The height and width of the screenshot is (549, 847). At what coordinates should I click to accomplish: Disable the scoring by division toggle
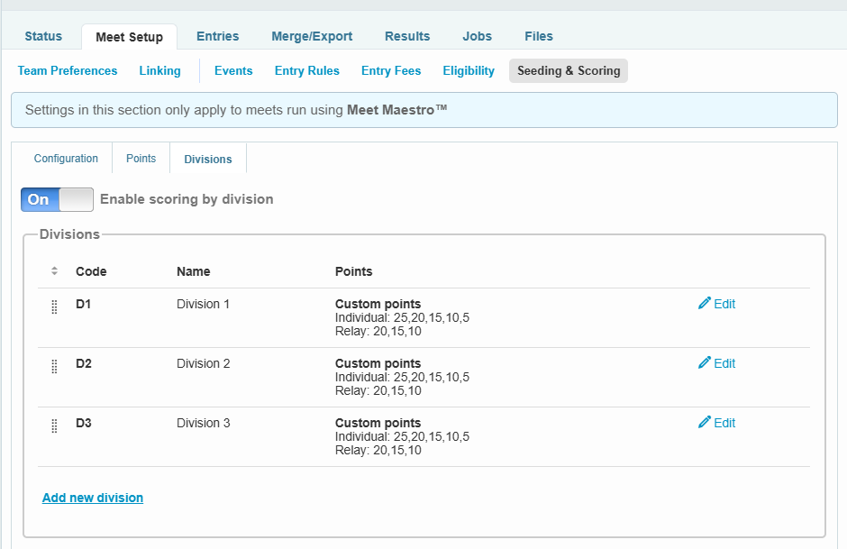pos(57,199)
